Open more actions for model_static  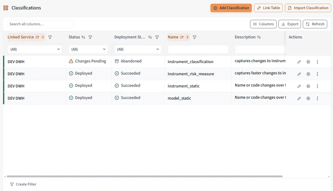(317, 98)
